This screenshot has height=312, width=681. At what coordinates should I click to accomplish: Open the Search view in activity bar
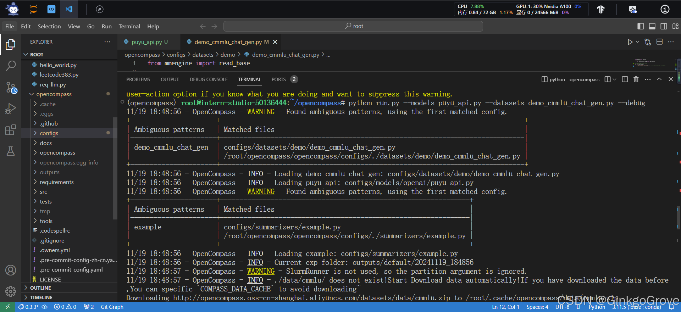click(x=11, y=66)
